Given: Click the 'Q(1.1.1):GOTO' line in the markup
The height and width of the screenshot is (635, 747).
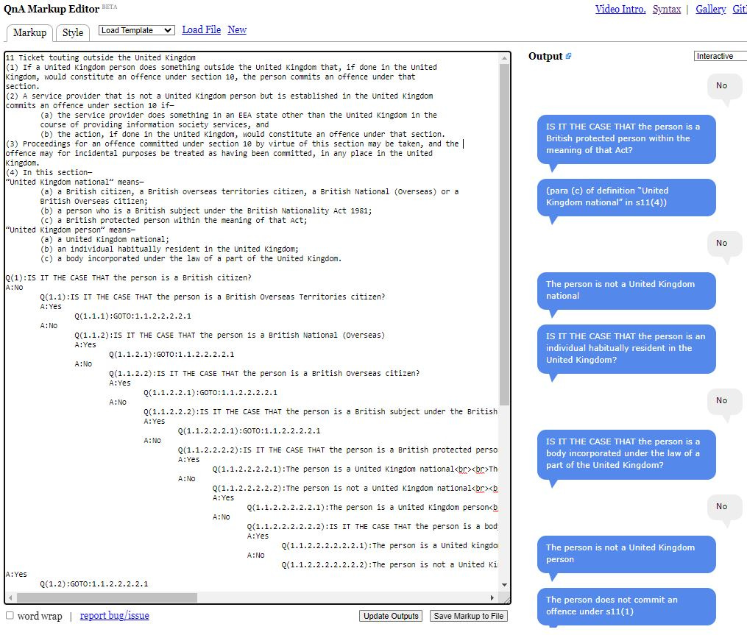Looking at the screenshot, I should tap(133, 316).
